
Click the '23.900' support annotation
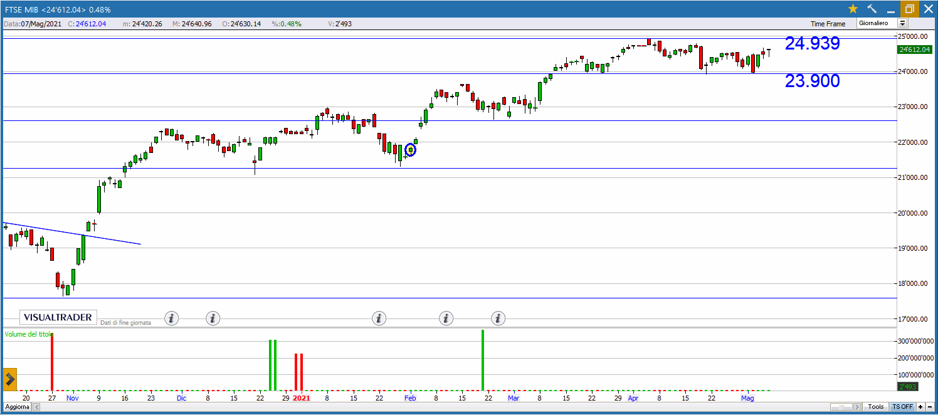click(813, 81)
